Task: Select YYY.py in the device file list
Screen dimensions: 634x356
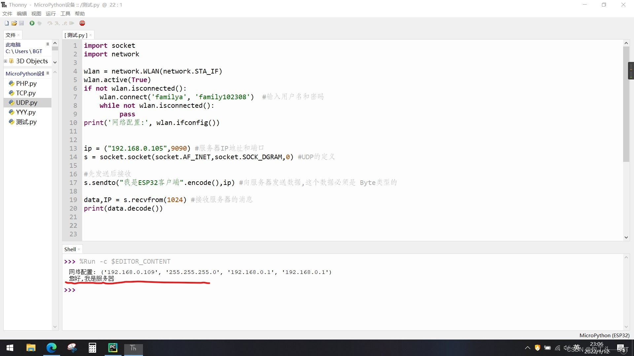Action: (x=26, y=112)
